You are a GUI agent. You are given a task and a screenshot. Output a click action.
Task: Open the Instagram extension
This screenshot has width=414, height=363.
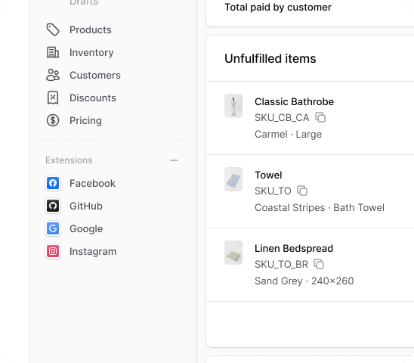point(81,251)
